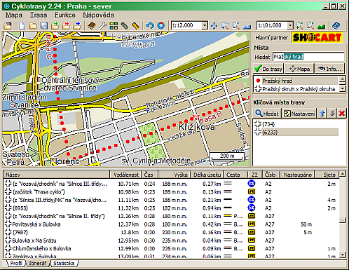The height and width of the screenshot is (270, 349).
Task: Click the Název column header
Action: click(56, 175)
